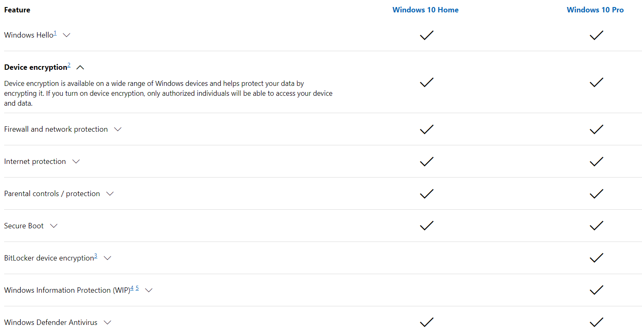Click the Parental controls checkmark under Windows 10 Home

coord(426,194)
